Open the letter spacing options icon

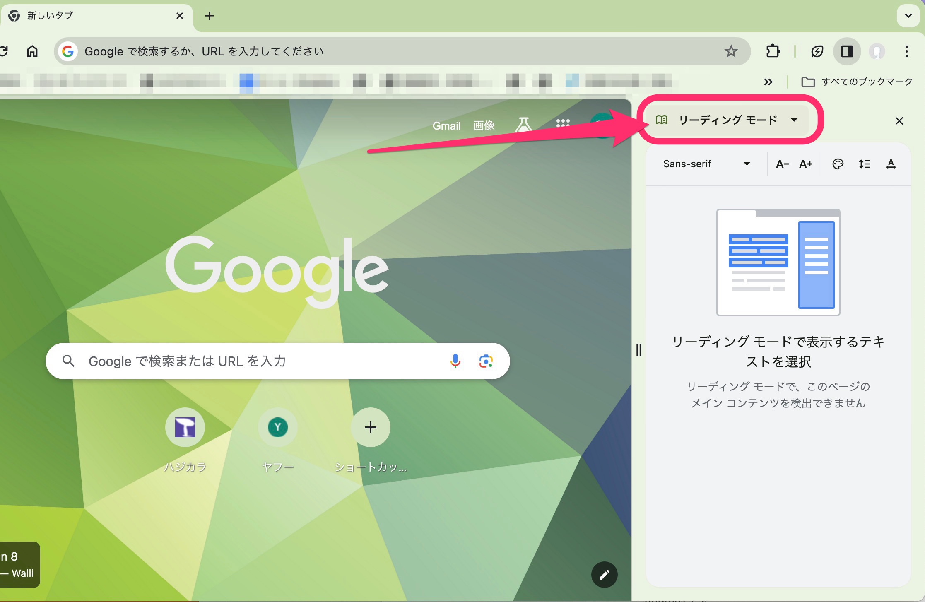[x=891, y=164]
